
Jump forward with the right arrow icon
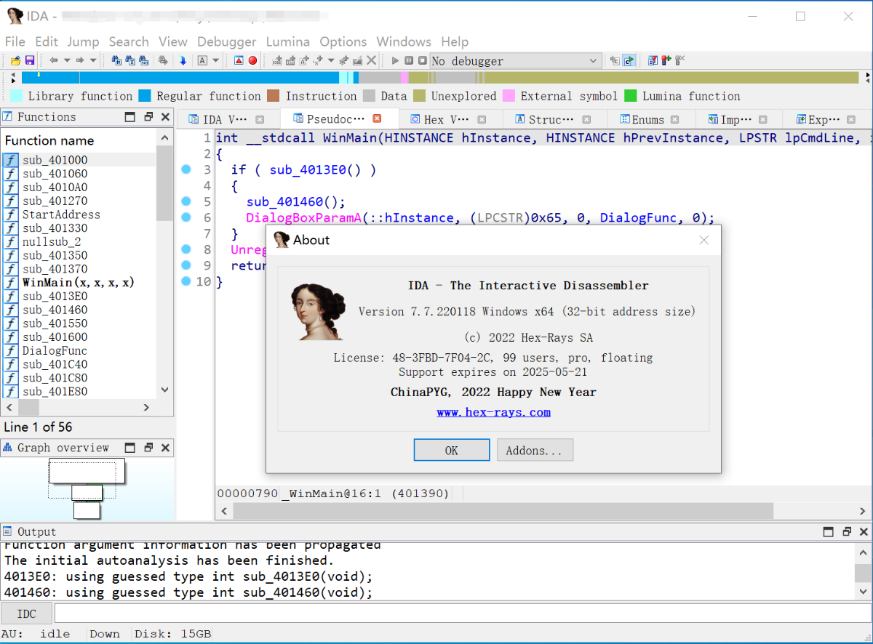(81, 61)
